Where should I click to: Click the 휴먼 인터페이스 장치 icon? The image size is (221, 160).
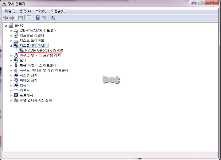pyautogui.click(x=16, y=100)
